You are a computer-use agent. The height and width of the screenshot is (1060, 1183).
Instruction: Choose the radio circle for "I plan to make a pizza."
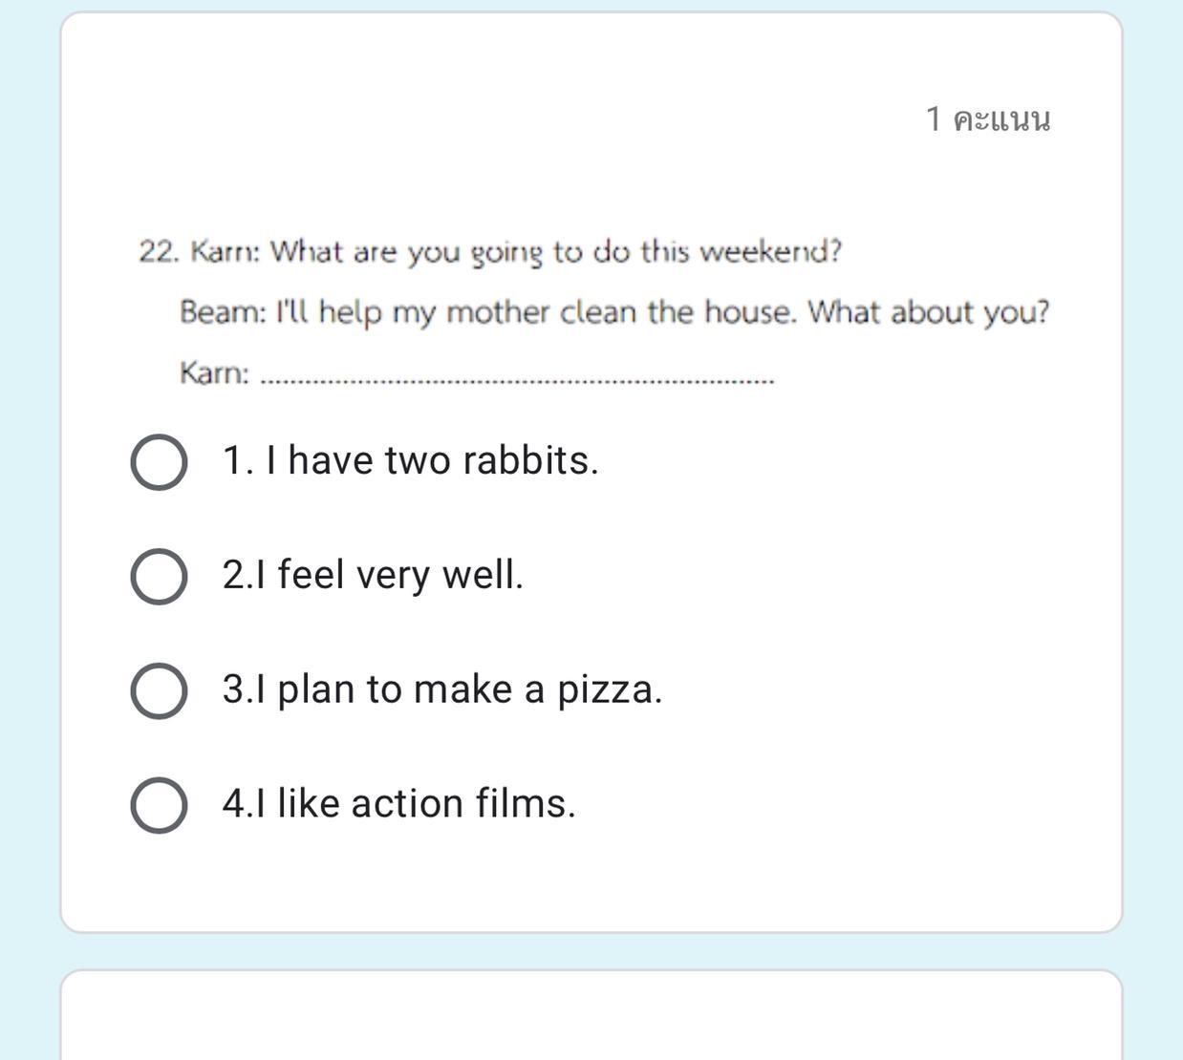point(159,690)
